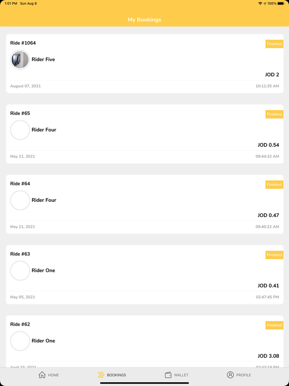
Task: Tap the empty avatar on Ride #63
Action: click(20, 271)
